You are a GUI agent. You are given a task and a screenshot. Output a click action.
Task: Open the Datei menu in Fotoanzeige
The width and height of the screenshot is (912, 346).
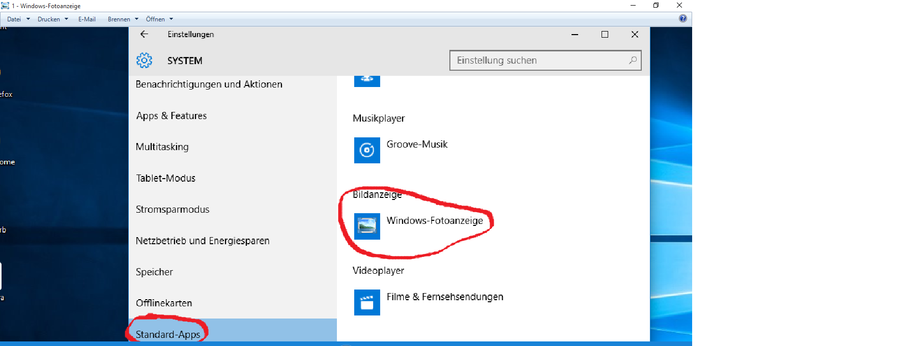click(x=14, y=19)
